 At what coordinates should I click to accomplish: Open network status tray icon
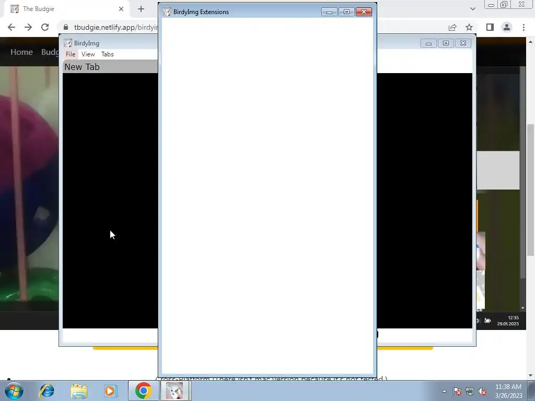coord(470,391)
